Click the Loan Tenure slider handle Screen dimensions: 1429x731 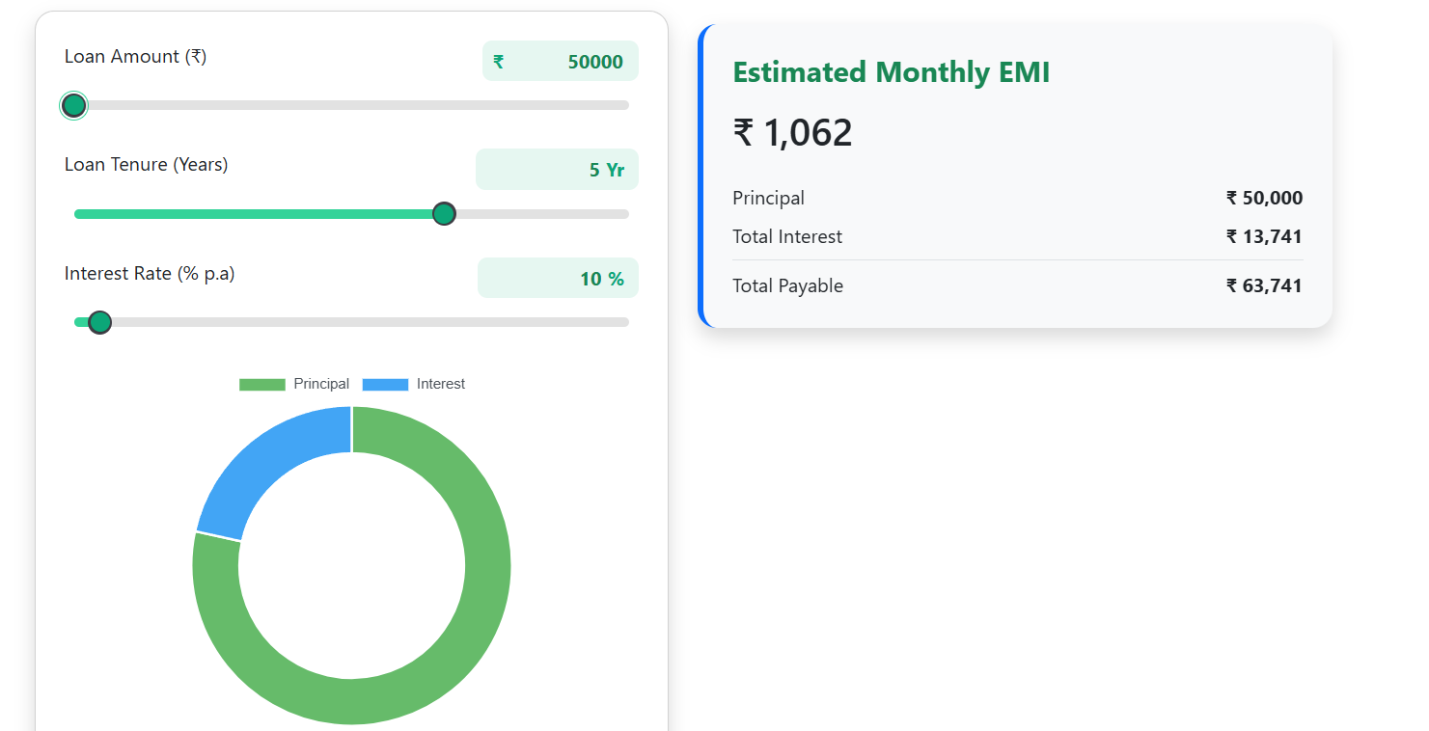(x=444, y=214)
